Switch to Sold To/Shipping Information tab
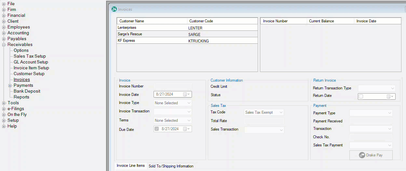This screenshot has height=171, width=406. pyautogui.click(x=171, y=166)
